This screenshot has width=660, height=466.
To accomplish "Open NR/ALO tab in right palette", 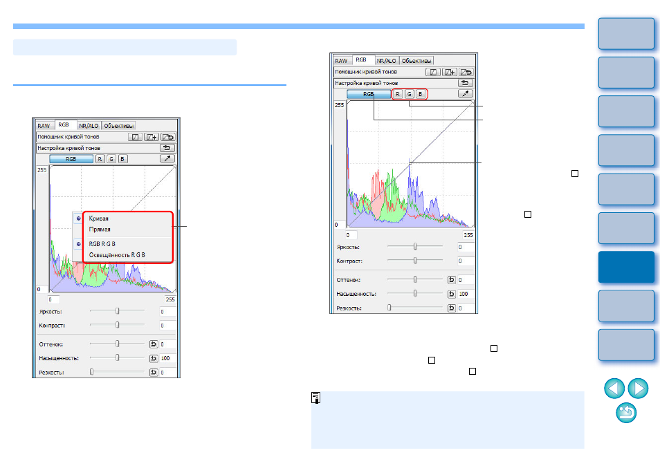I will (x=387, y=61).
